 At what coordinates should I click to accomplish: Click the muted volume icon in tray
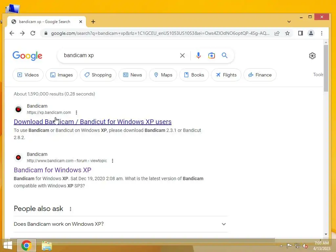coord(305,246)
